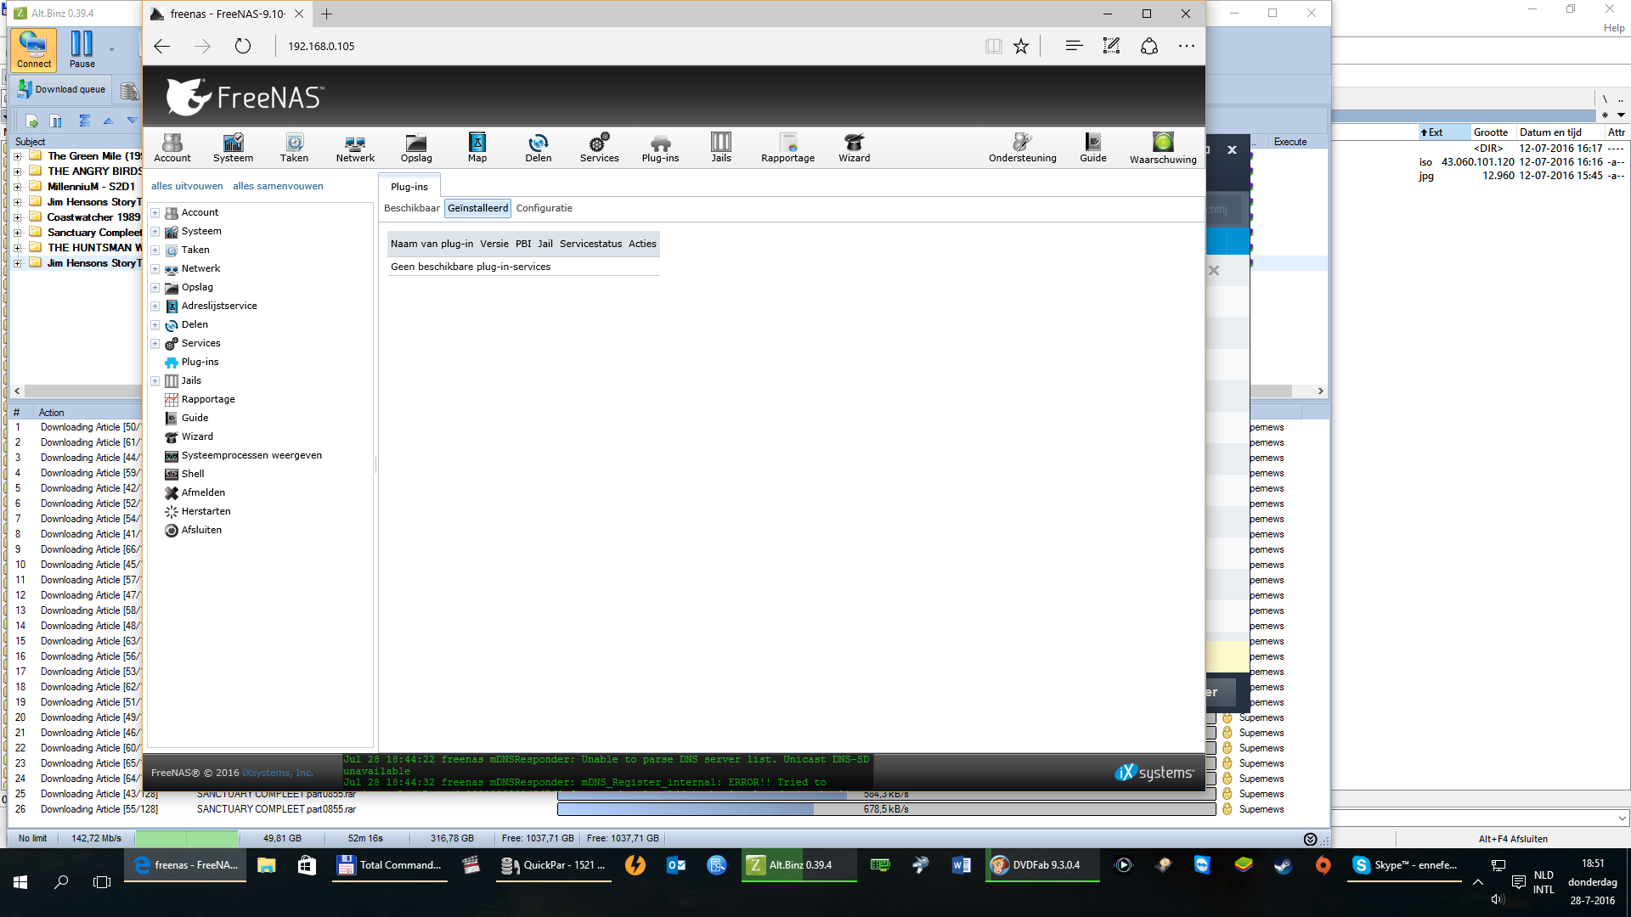Switch to the Beschikbaar tab

(x=412, y=208)
